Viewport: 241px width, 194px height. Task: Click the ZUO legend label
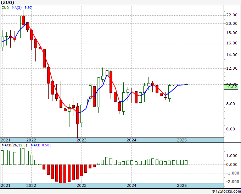(x=5, y=8)
